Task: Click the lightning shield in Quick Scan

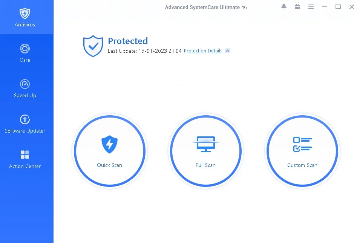Action: [109, 144]
